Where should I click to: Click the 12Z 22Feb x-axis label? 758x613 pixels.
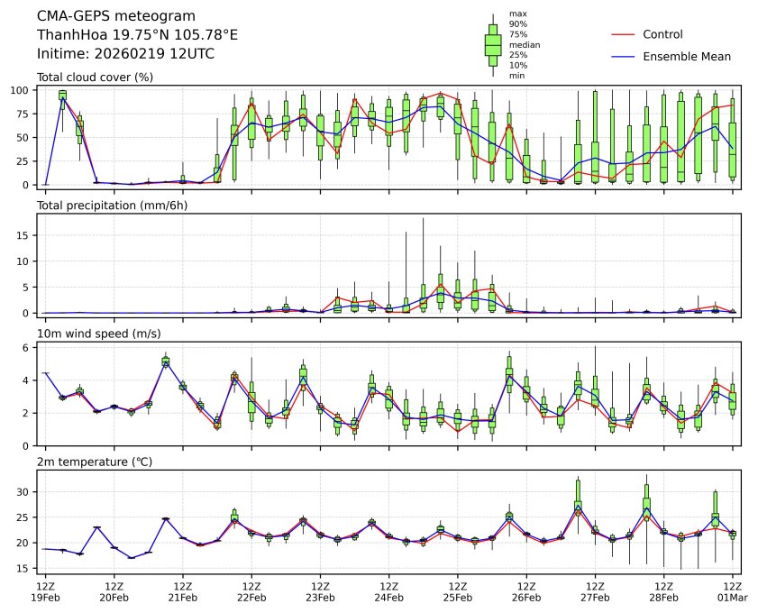coord(251,591)
